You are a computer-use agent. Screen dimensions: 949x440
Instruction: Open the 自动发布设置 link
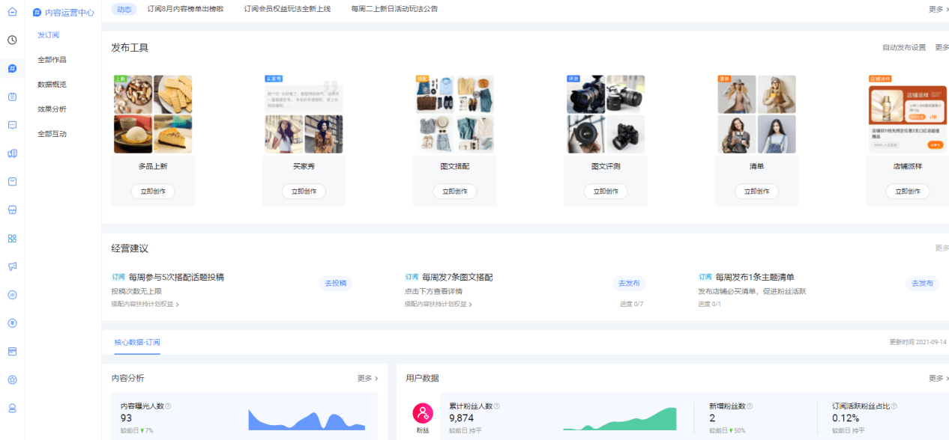click(x=904, y=47)
